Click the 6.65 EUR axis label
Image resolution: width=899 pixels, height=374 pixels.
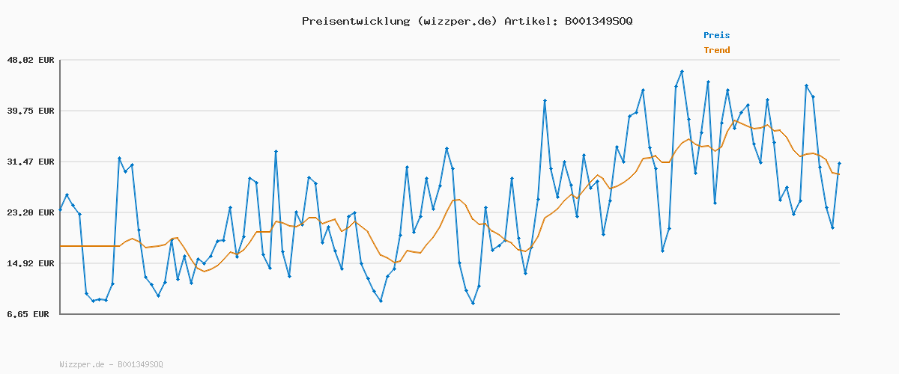click(28, 314)
